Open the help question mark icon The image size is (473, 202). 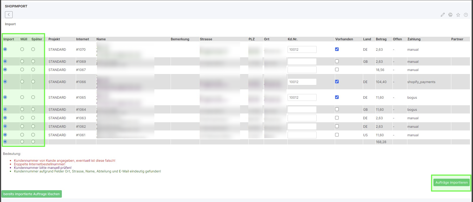(x=466, y=15)
